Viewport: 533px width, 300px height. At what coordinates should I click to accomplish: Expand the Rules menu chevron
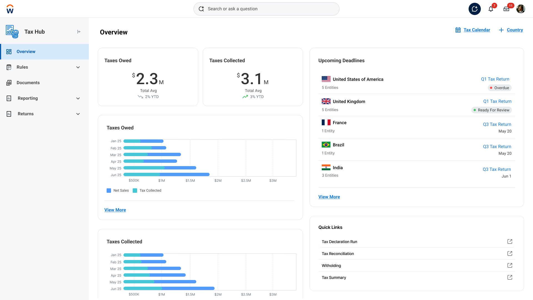[x=78, y=67]
